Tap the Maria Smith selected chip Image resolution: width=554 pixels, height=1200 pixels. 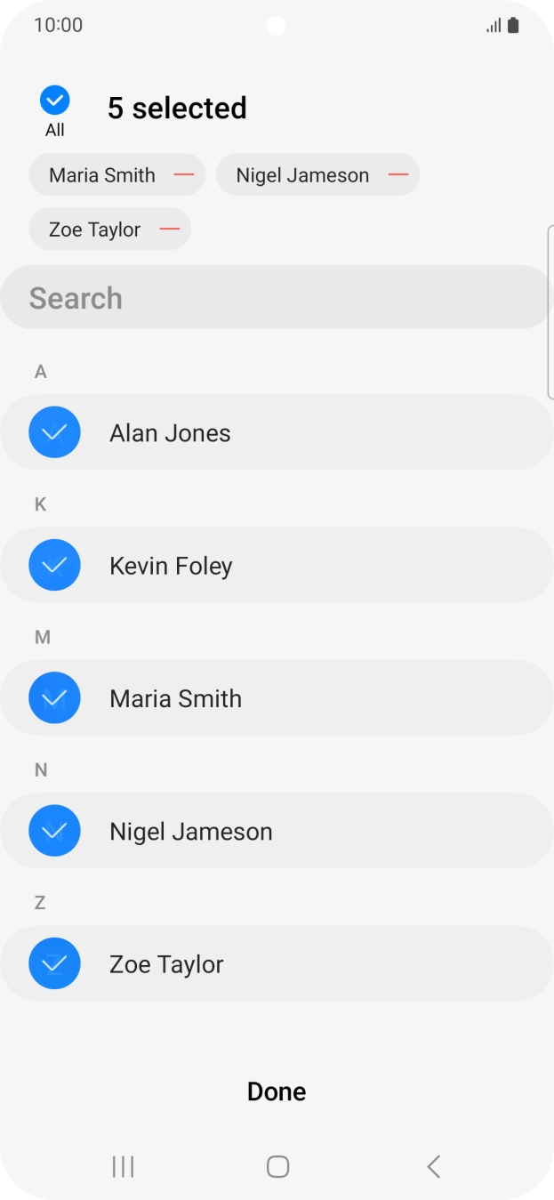click(101, 175)
